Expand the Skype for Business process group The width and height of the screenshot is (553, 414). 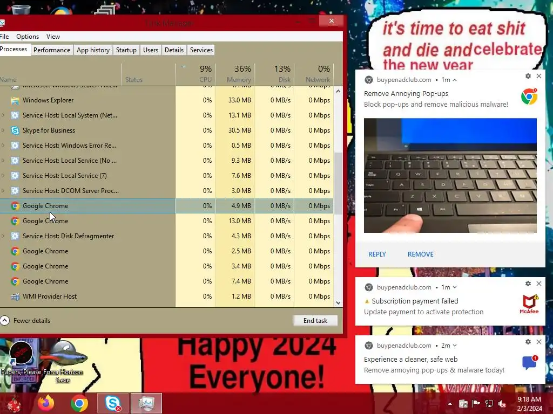(3, 130)
